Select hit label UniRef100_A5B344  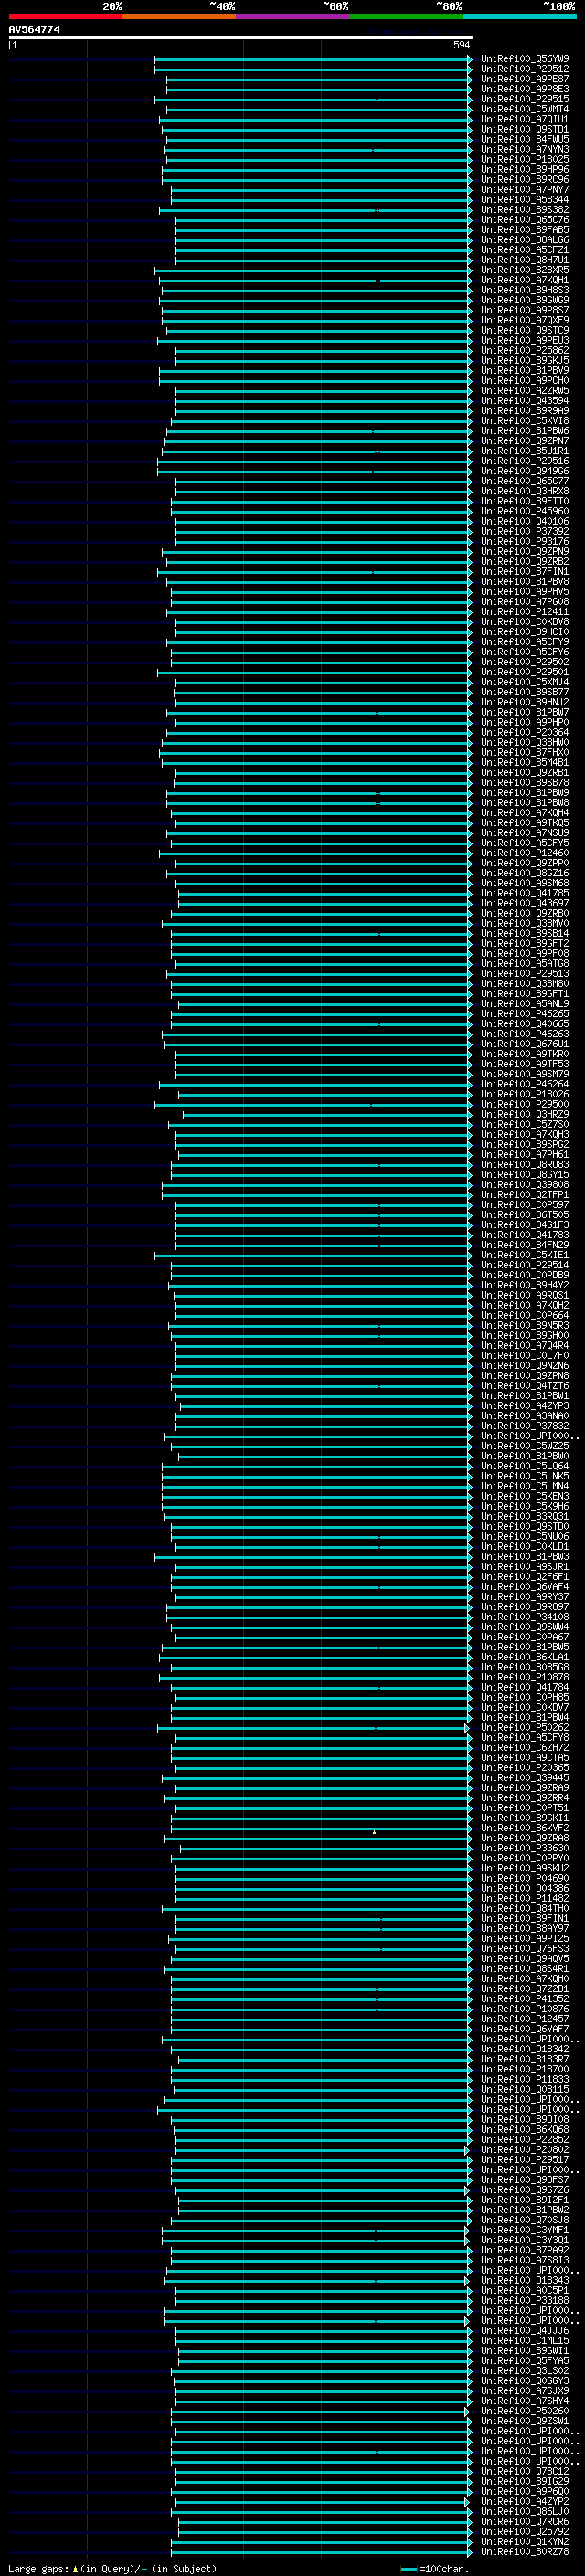[x=525, y=200]
